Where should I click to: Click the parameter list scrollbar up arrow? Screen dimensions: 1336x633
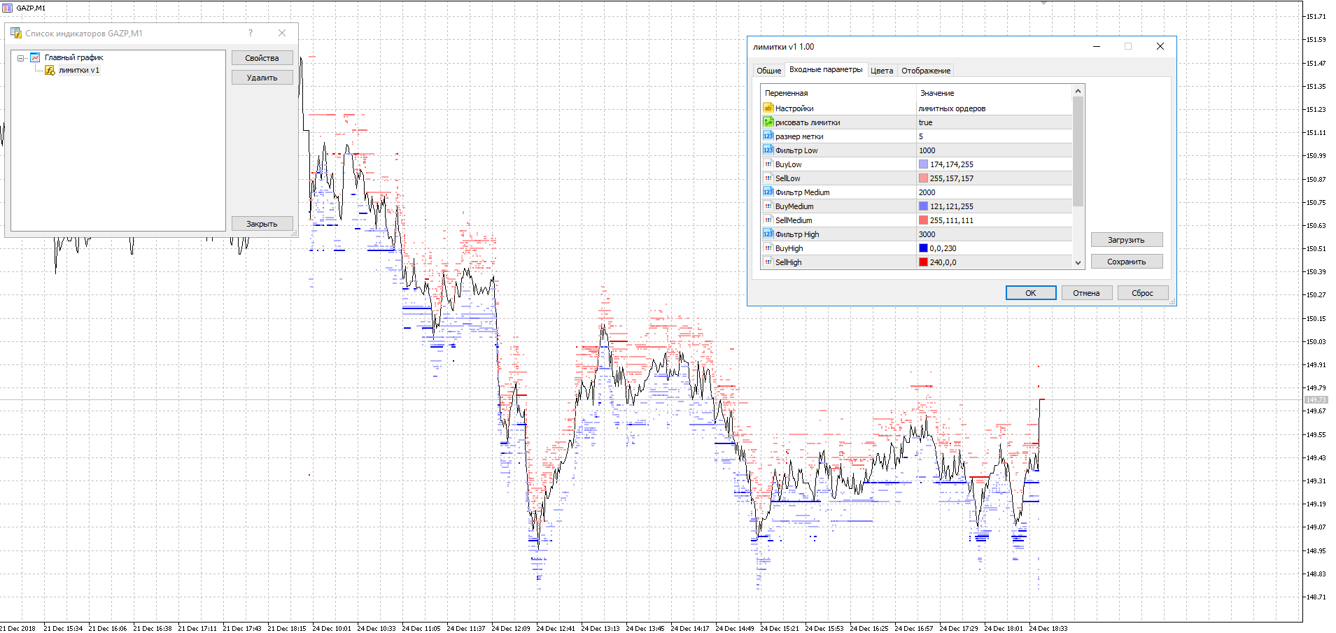point(1078,91)
